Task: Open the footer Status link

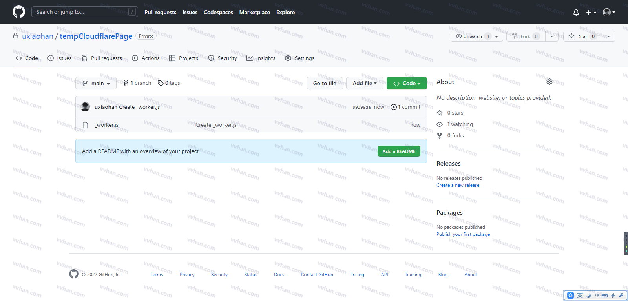Action: point(250,275)
